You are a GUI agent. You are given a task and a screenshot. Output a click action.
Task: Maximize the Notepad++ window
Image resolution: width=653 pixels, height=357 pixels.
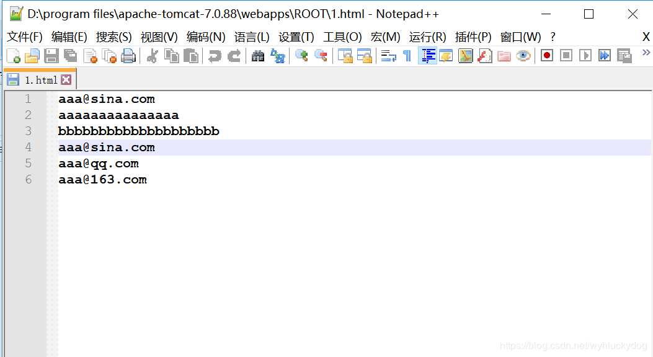click(x=589, y=14)
